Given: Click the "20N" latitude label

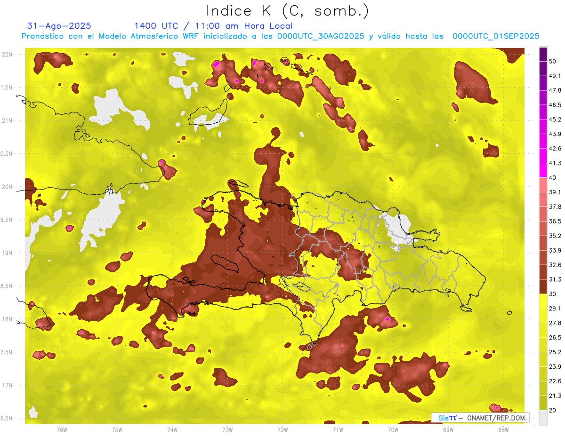Looking at the screenshot, I should point(7,187).
